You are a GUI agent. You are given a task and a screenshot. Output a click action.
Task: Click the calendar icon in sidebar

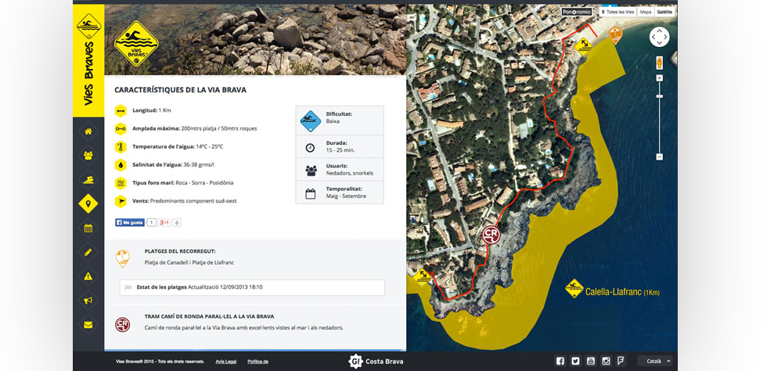click(x=88, y=228)
